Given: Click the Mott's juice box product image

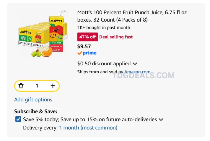Looking at the screenshot, I should point(43,33).
